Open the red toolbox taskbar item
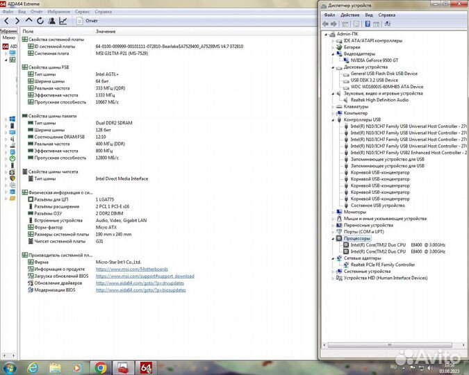The width and height of the screenshot is (469, 375). tap(123, 367)
